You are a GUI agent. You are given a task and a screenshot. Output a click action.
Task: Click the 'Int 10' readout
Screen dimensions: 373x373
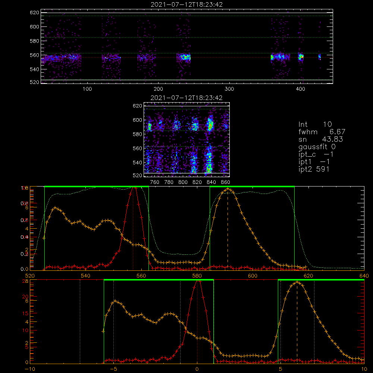[x=315, y=124]
